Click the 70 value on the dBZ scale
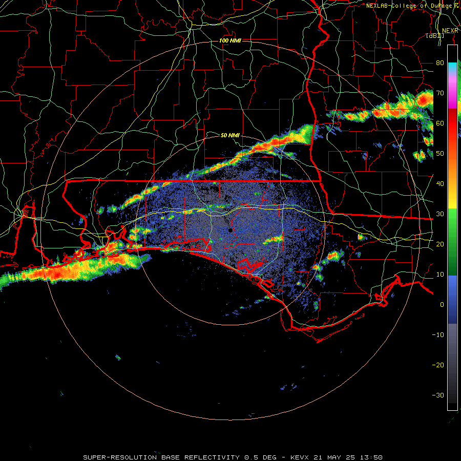The height and width of the screenshot is (461, 461). (440, 93)
